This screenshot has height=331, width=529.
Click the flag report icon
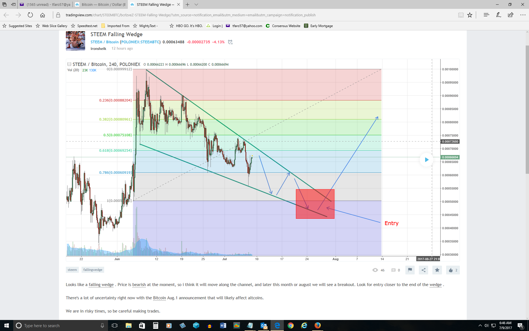(x=410, y=270)
